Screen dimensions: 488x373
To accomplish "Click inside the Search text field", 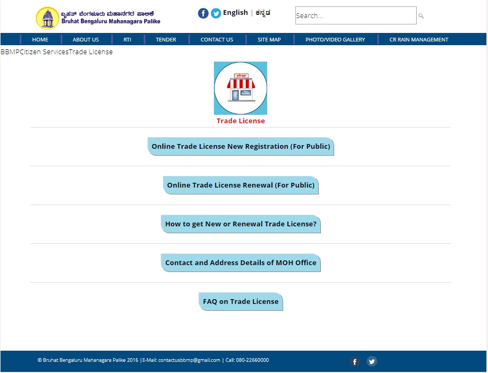I will coord(355,15).
